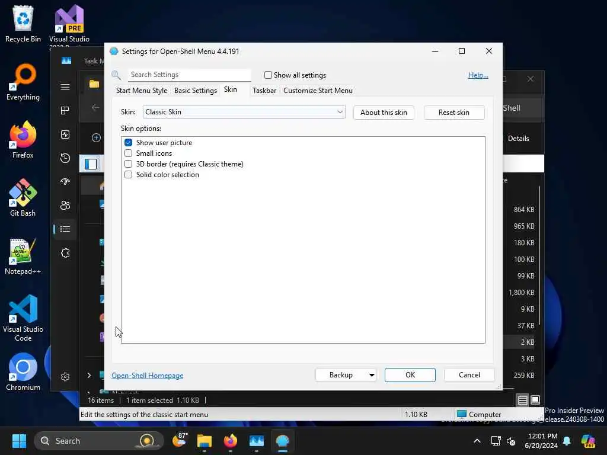Open Task Manager Performance sidebar icon
The image size is (607, 455).
65,134
